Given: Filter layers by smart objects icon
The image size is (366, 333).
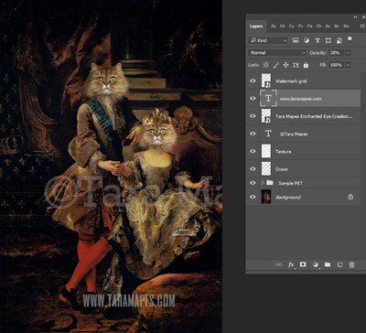Looking at the screenshot, I should 339,40.
